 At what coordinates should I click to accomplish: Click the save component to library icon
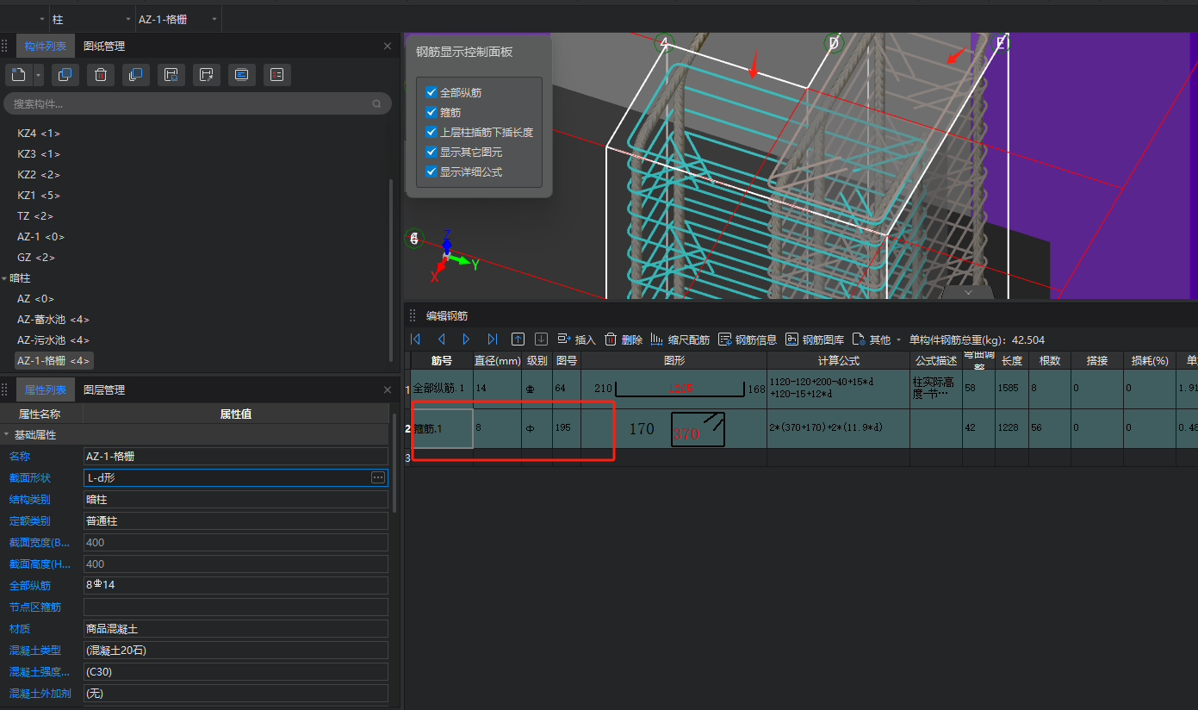pos(171,75)
